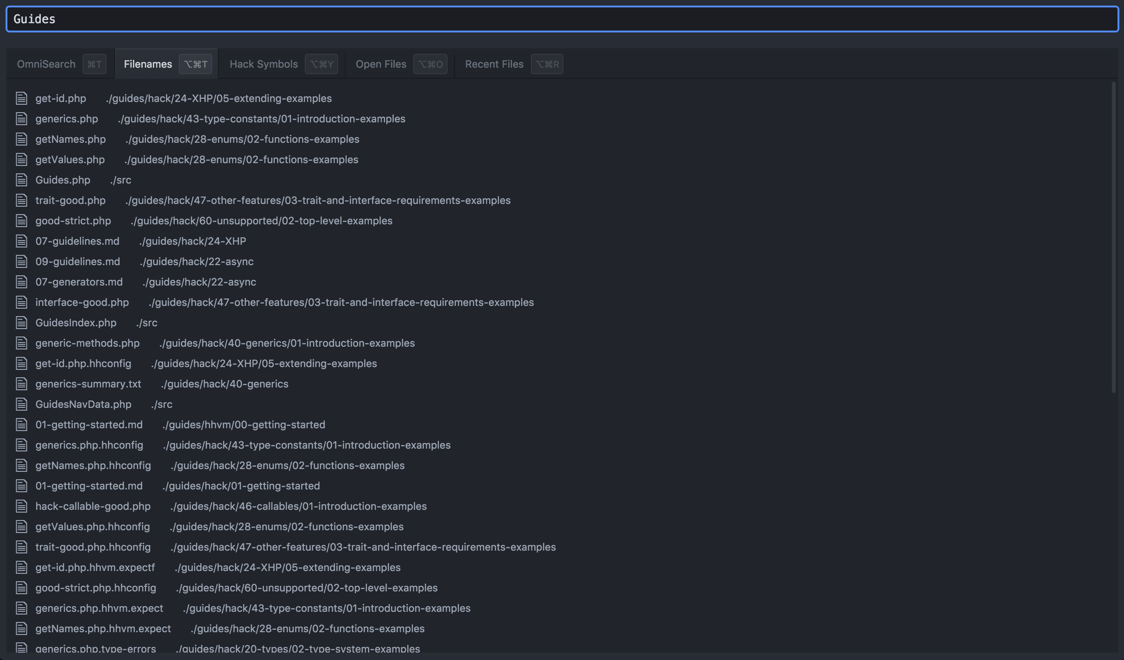The height and width of the screenshot is (660, 1124).
Task: Select the Guides.php result in ./src
Action: click(x=558, y=179)
